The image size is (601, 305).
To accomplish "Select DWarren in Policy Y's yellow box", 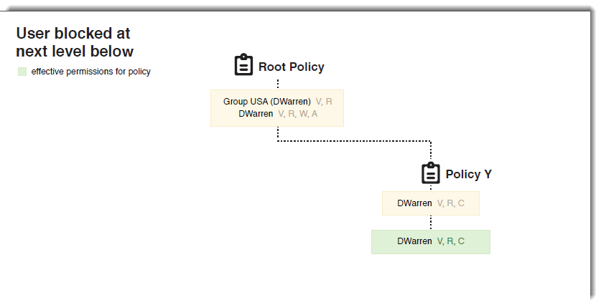I will coord(414,203).
